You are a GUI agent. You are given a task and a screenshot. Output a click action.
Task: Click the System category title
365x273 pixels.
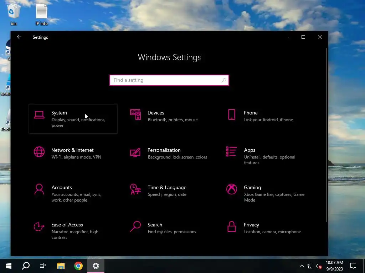click(x=59, y=113)
